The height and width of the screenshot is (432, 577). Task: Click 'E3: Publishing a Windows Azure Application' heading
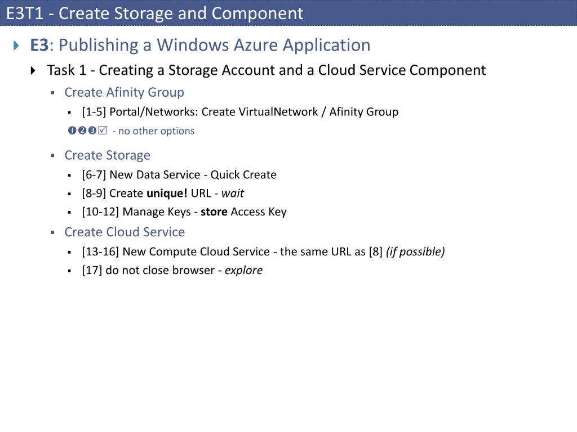point(200,45)
